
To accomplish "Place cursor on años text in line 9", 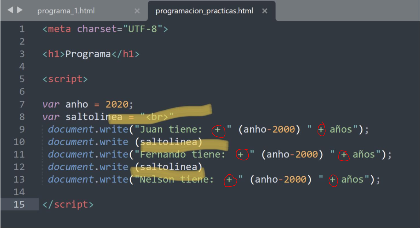I will (x=341, y=129).
